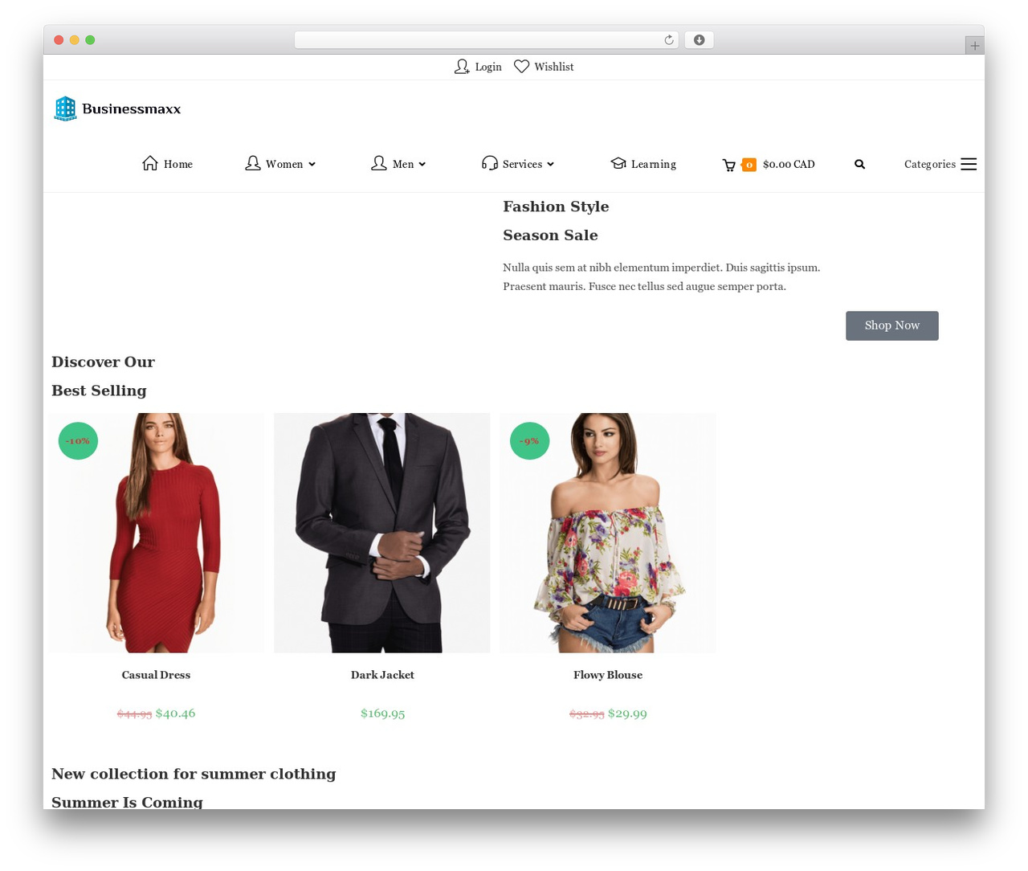The height and width of the screenshot is (871, 1028).
Task: Expand the Women dropdown chevron
Action: 312,164
